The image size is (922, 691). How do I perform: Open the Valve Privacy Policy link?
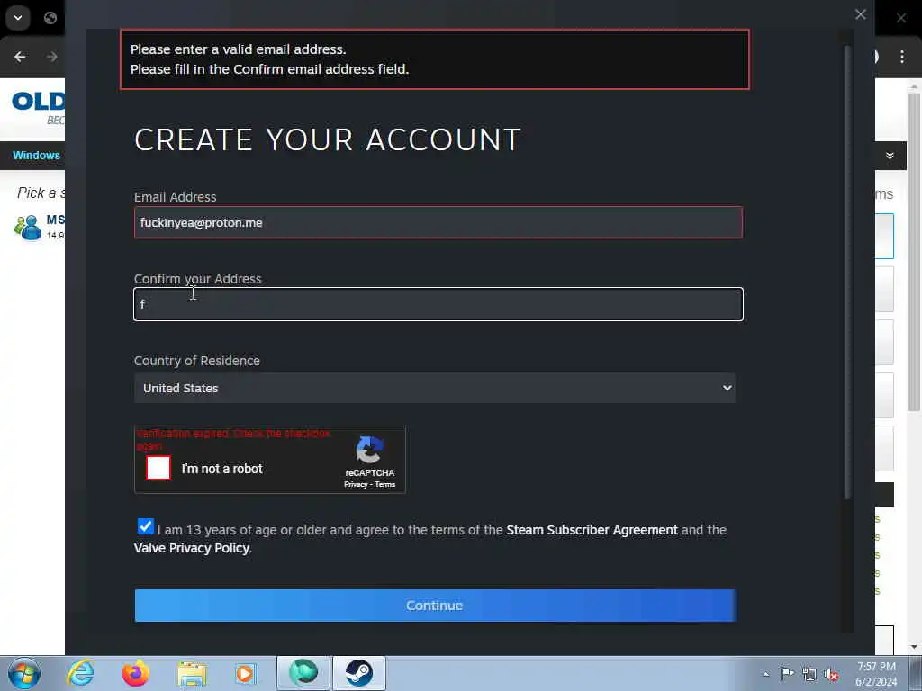point(192,548)
